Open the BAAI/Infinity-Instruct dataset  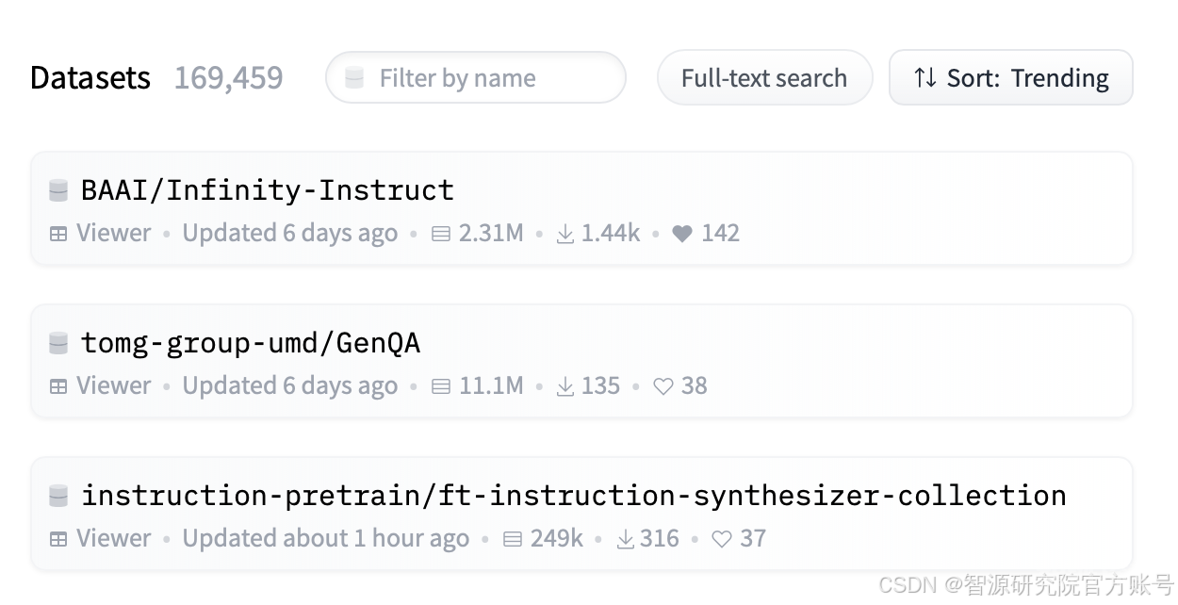(268, 190)
